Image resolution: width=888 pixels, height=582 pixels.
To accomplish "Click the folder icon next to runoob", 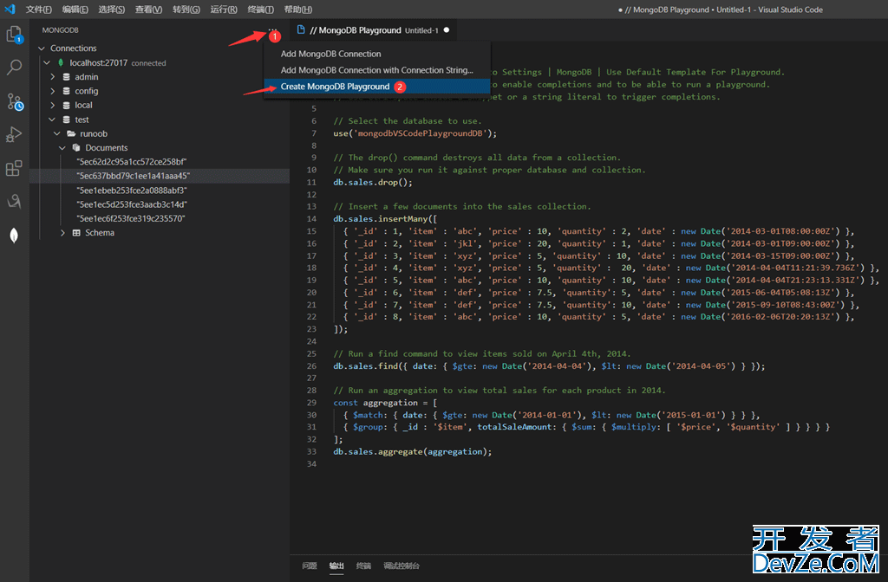I will pos(71,134).
